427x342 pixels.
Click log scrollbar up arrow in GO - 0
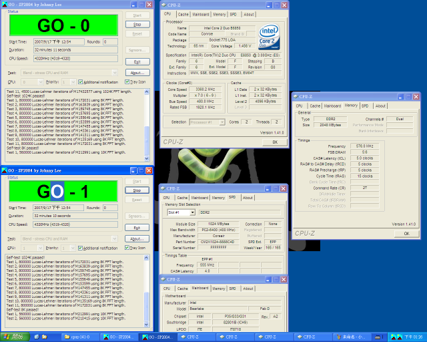[x=147, y=92]
